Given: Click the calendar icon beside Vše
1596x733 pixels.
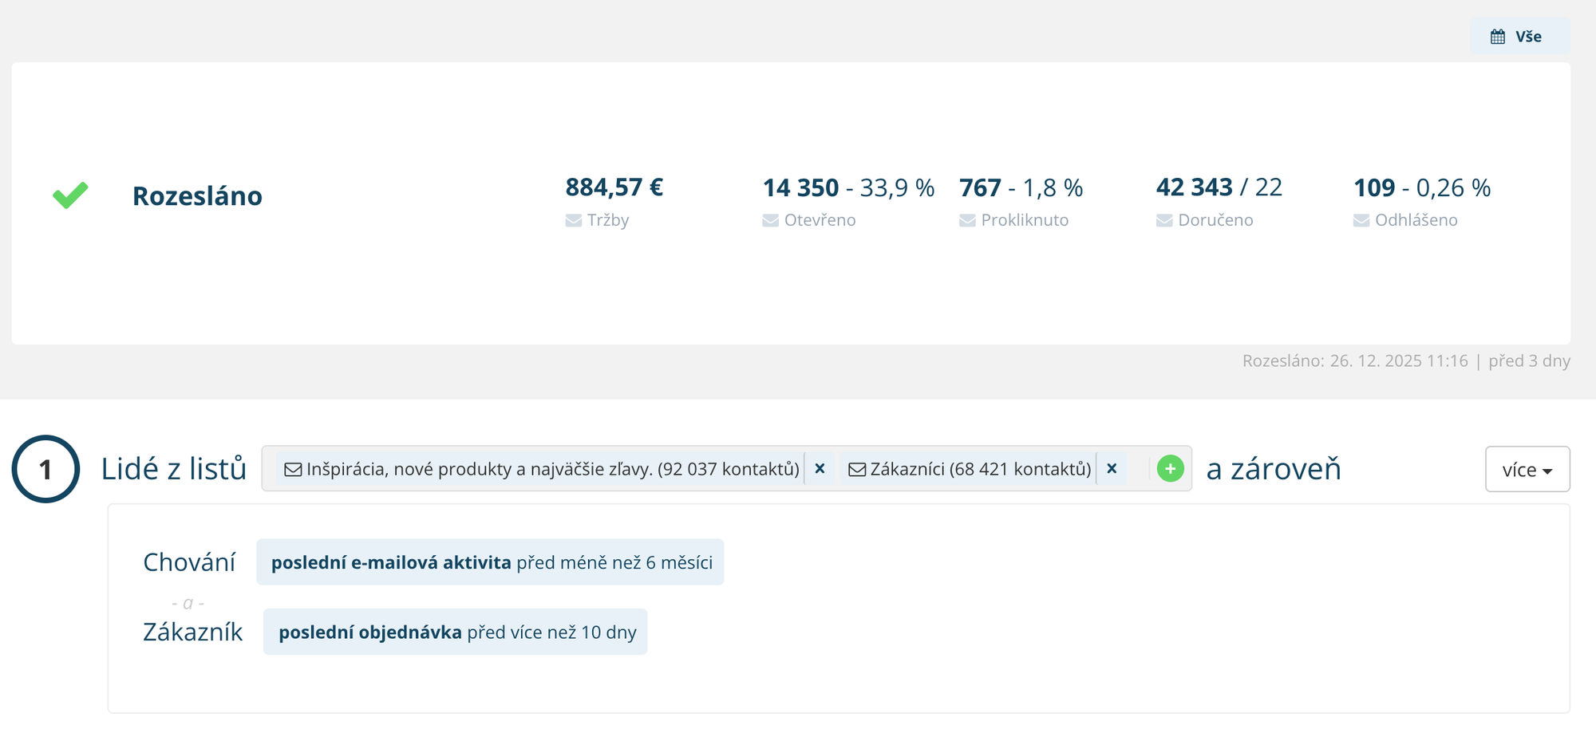Looking at the screenshot, I should tap(1498, 37).
